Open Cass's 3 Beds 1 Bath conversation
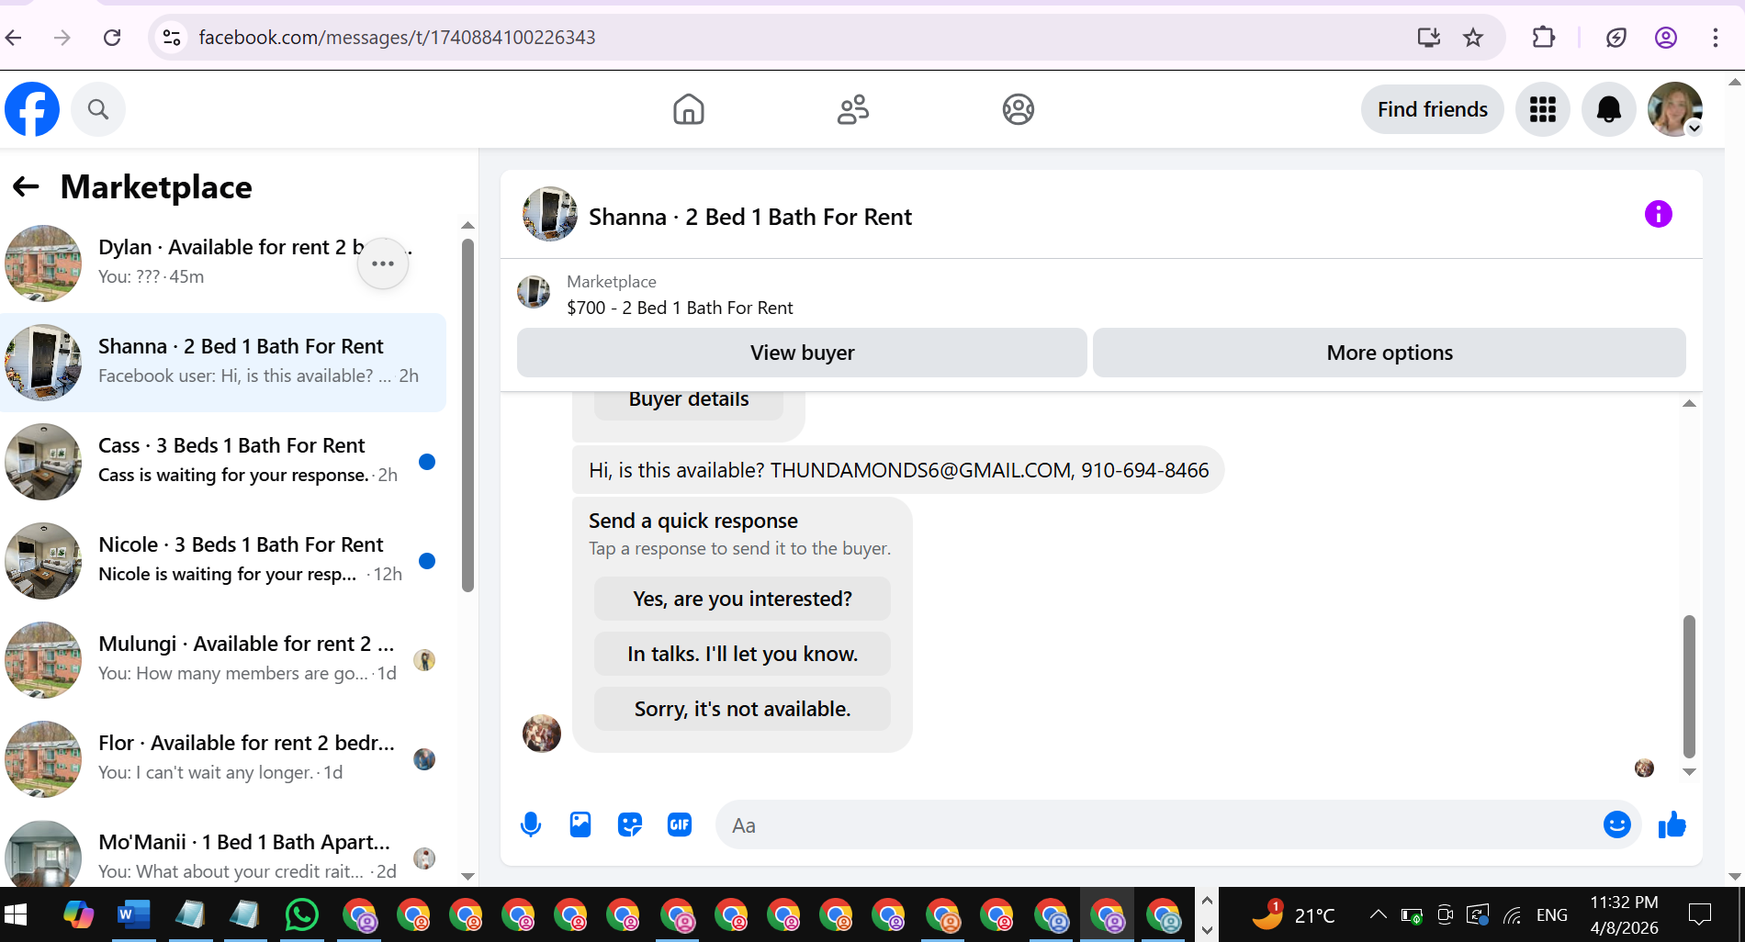 pos(223,461)
